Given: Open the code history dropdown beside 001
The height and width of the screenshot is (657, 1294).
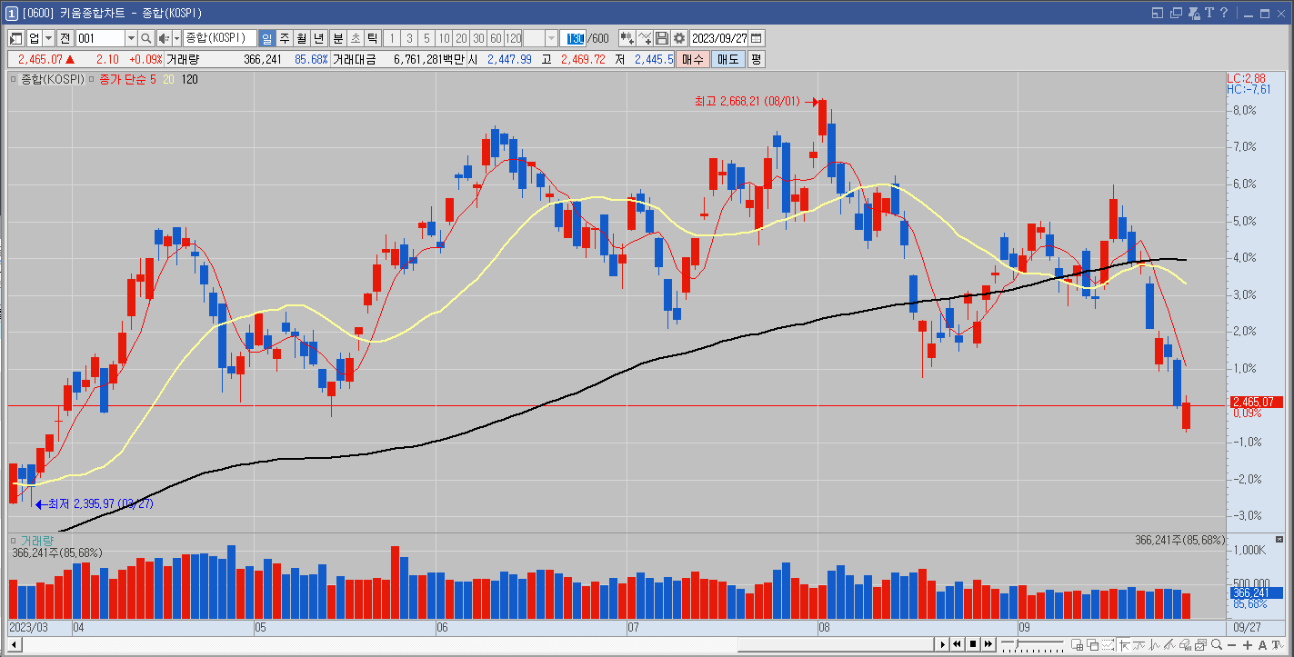Looking at the screenshot, I should [132, 38].
